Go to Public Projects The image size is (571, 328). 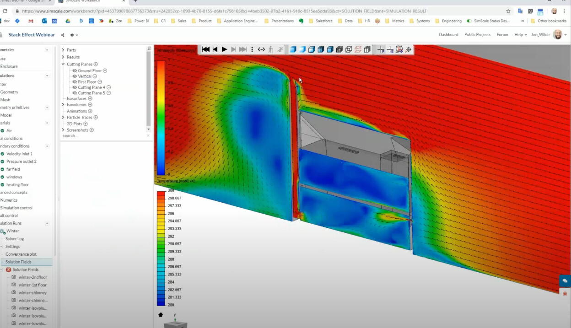pos(476,34)
